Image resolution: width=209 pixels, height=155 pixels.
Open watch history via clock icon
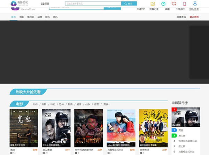pos(163,3)
